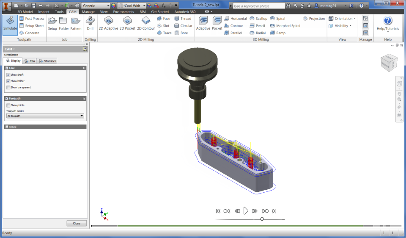406x238 pixels.
Task: Choose the Morphed Spiral tool
Action: [x=285, y=26]
